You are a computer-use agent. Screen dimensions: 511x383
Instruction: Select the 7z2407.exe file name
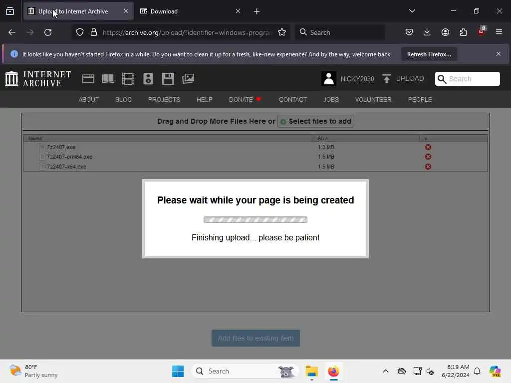tap(61, 147)
